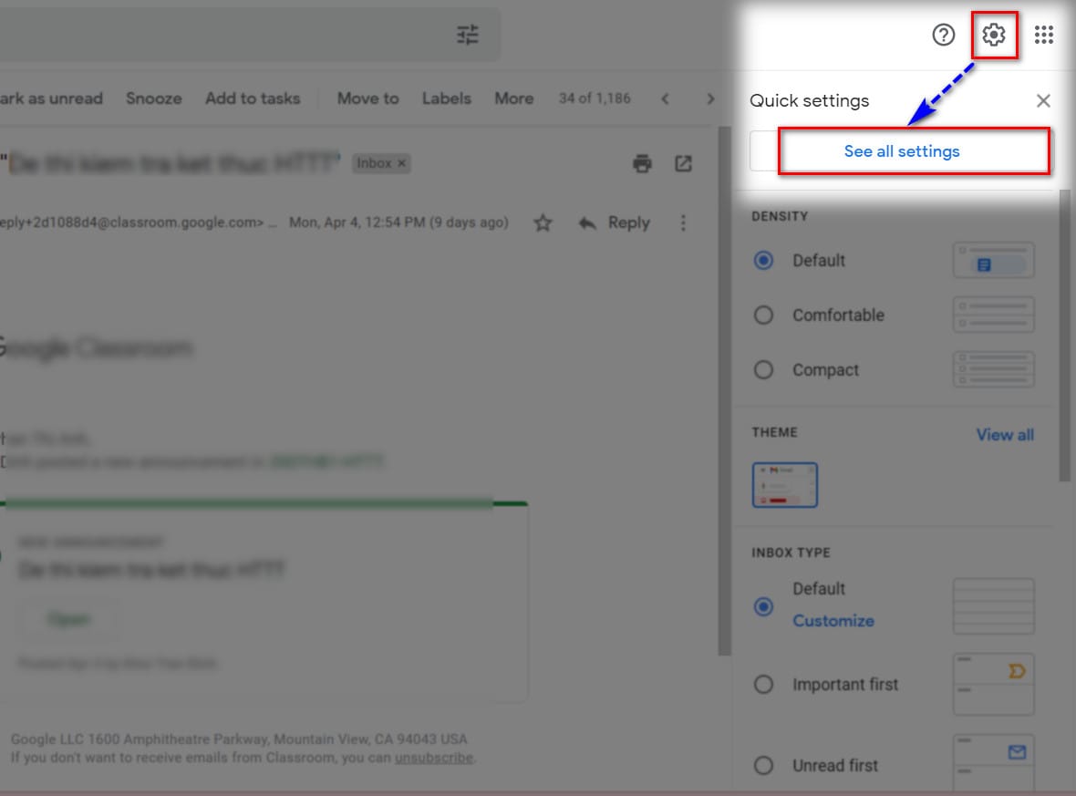This screenshot has width=1076, height=796.
Task: Click the email pane scrollbar
Action: click(x=724, y=391)
